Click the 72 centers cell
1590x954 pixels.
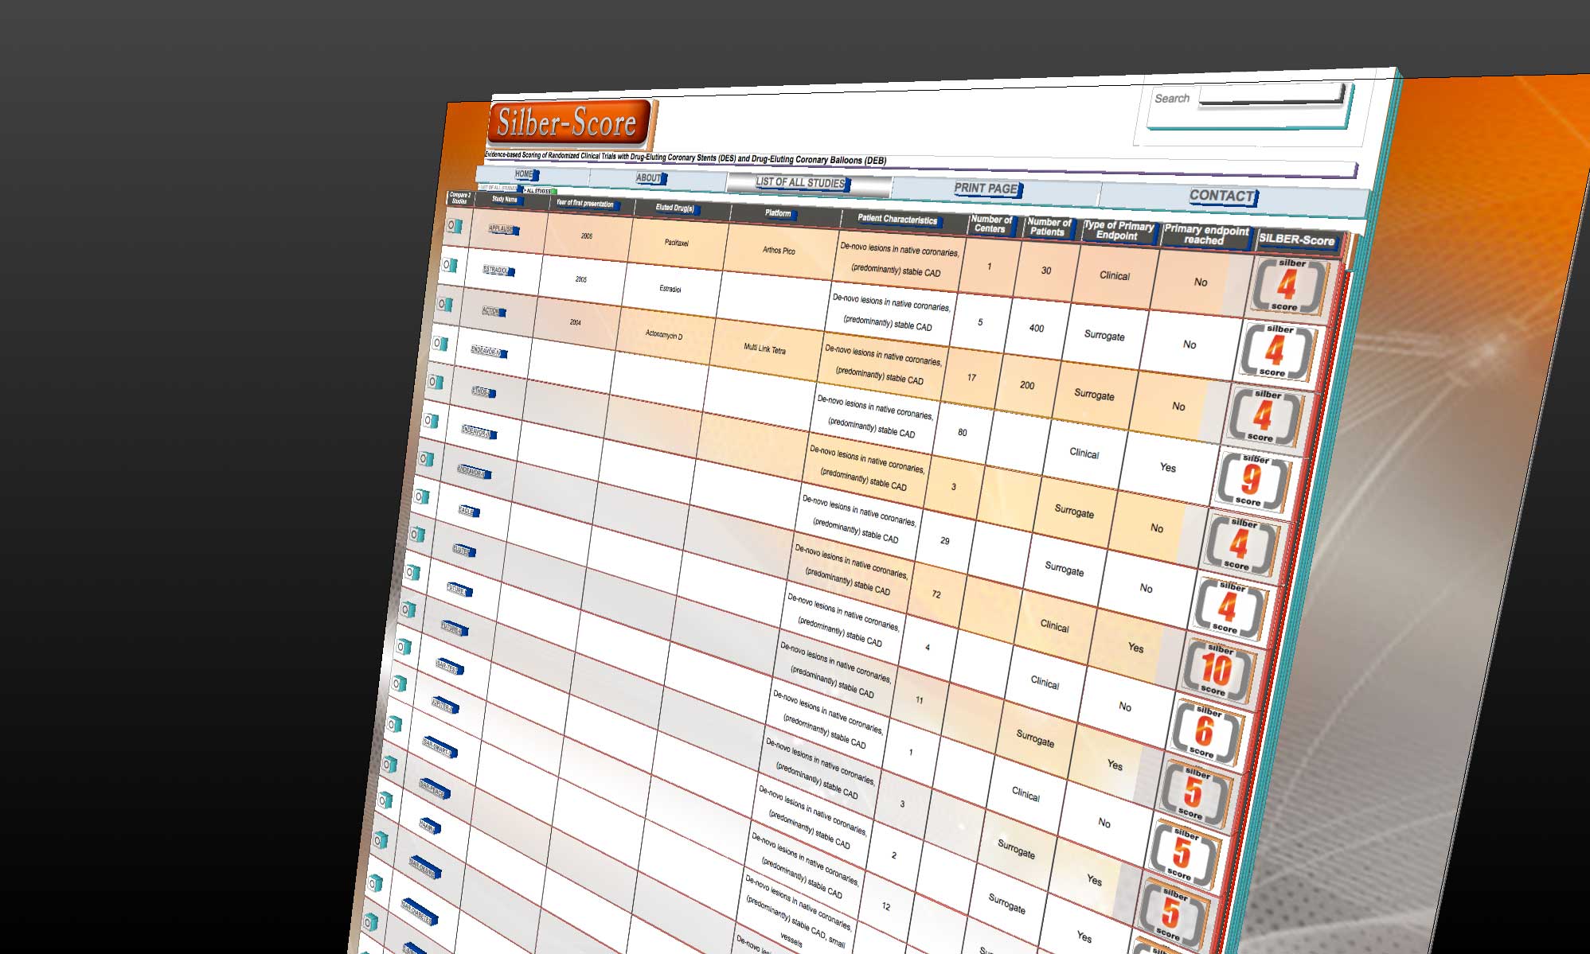point(936,594)
